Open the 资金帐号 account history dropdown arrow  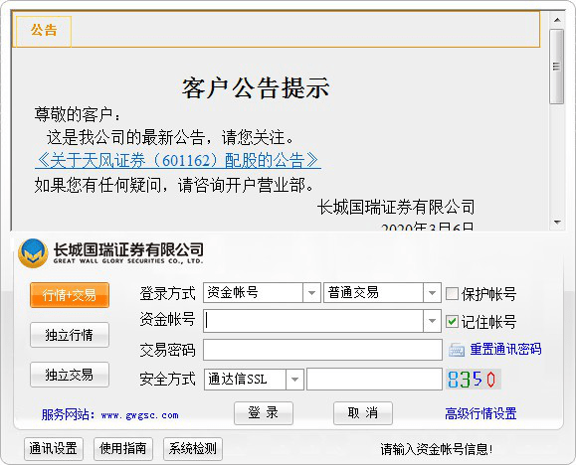tap(432, 321)
